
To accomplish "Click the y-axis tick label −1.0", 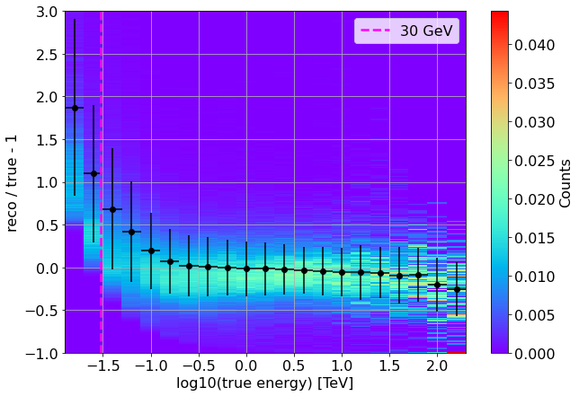I will pyautogui.click(x=41, y=354).
